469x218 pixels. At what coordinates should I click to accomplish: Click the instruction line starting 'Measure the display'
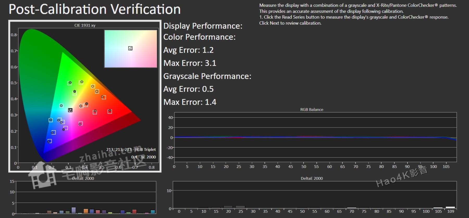pyautogui.click(x=358, y=5)
